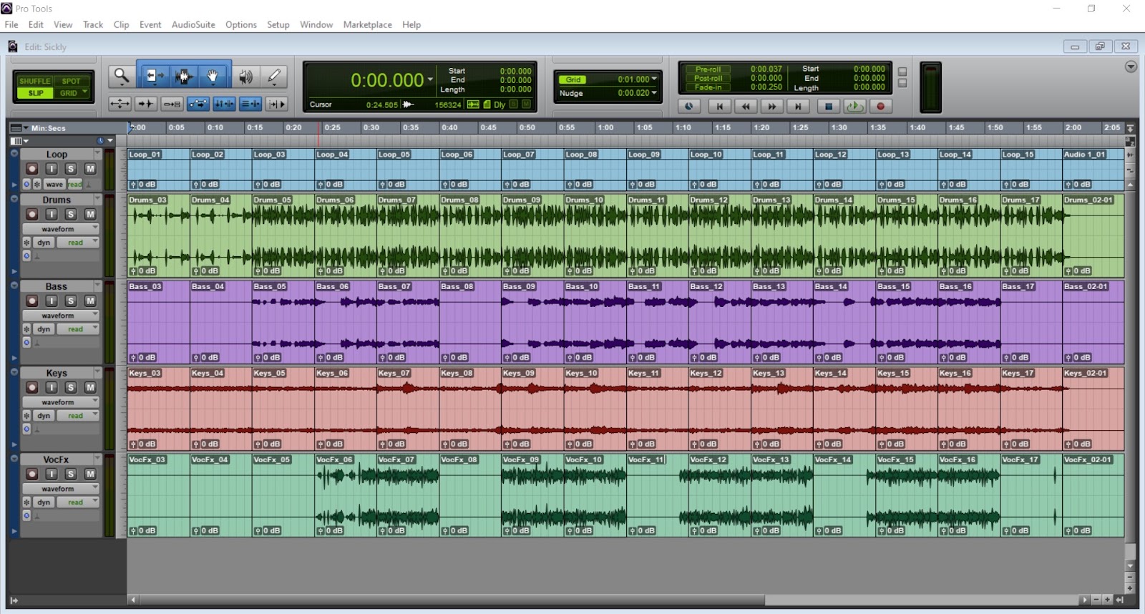Click the horizontal scrollbar at the bottom

coord(606,600)
